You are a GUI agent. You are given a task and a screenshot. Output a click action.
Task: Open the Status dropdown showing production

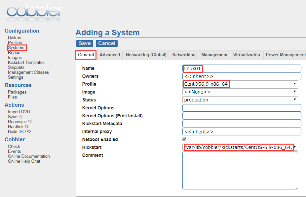(240, 100)
